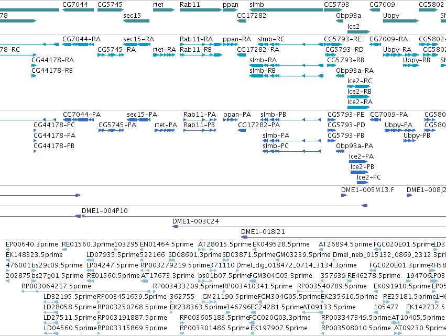Click the CG17282 gene label

point(252,15)
